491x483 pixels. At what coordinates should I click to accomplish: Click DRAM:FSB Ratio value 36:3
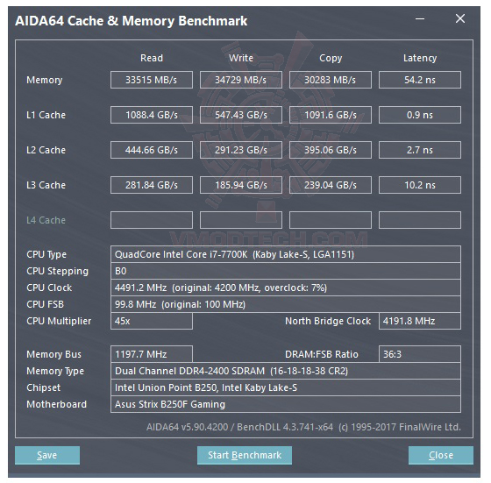coord(420,354)
